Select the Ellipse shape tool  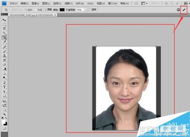pos(4,96)
